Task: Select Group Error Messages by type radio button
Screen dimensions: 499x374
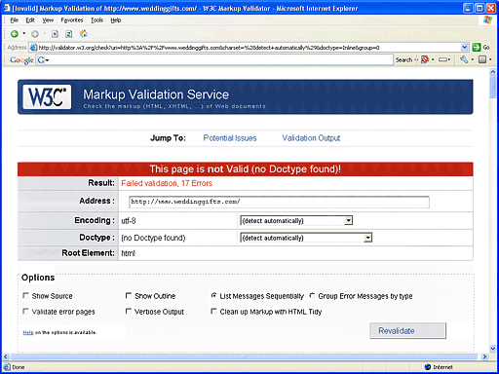Action: [x=312, y=295]
